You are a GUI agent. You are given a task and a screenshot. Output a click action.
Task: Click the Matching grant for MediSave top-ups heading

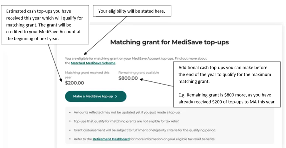169,42
